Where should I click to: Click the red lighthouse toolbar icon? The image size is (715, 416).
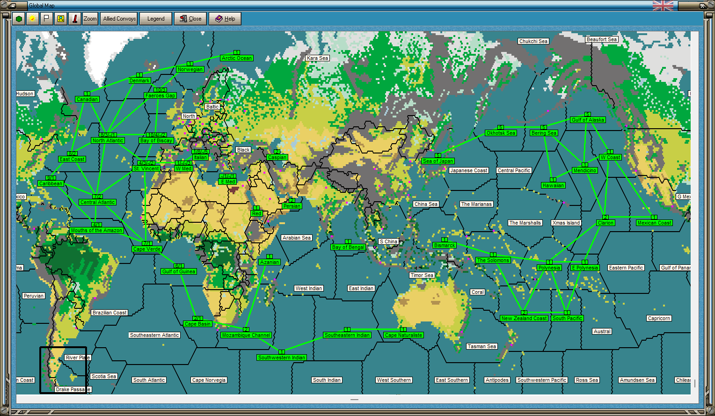pos(74,19)
